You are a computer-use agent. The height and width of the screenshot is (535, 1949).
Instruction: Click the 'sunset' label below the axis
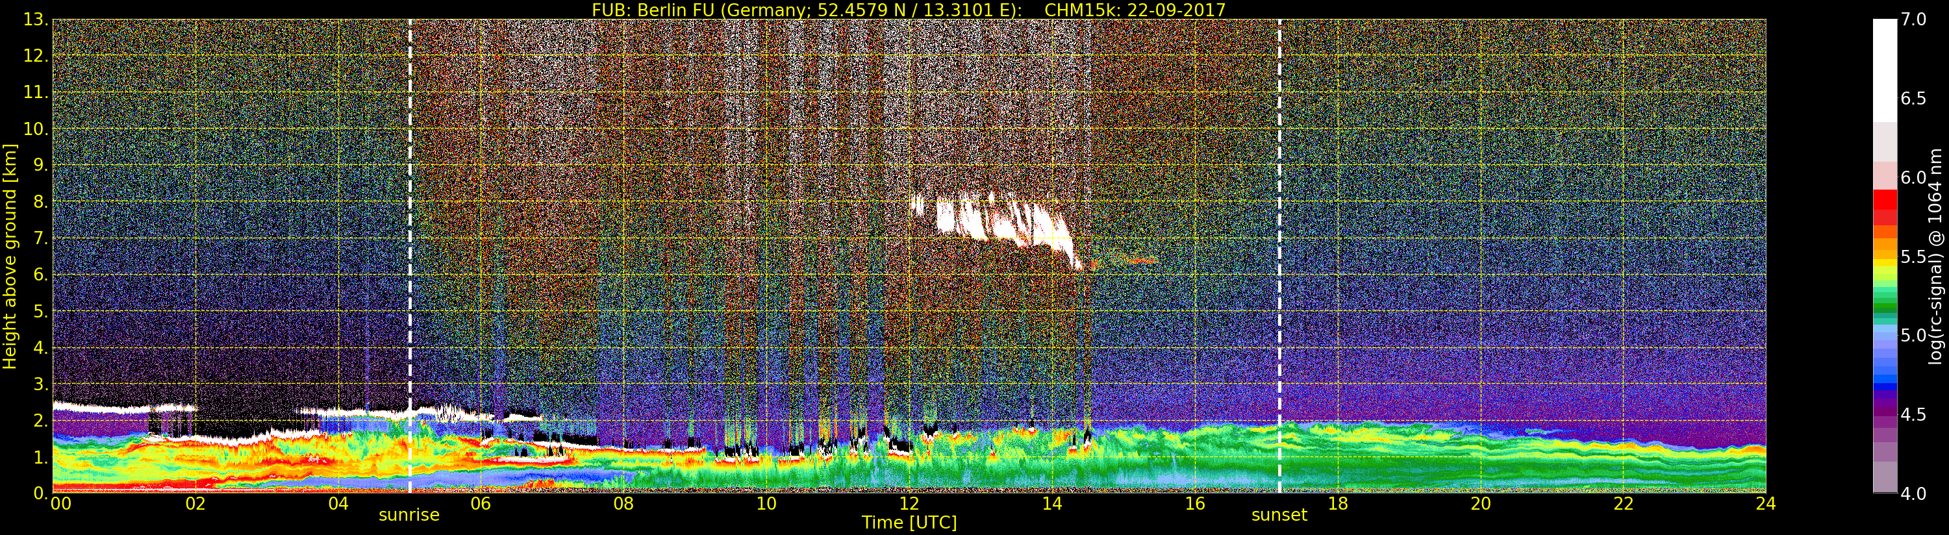tap(1279, 515)
